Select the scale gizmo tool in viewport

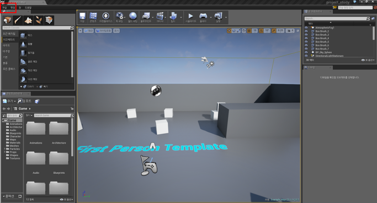coord(238,31)
